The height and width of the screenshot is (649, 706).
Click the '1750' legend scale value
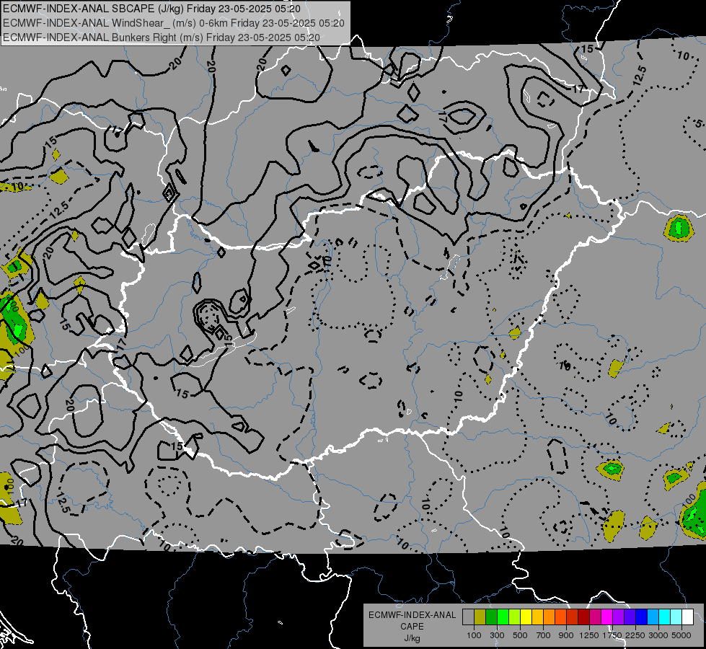[x=612, y=635]
